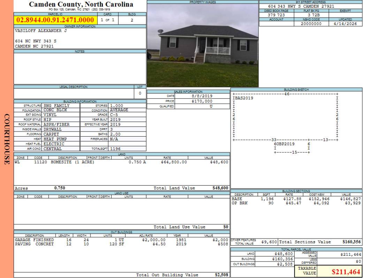
Task: Click the COURTHOUSE side banner
Action: point(7,139)
